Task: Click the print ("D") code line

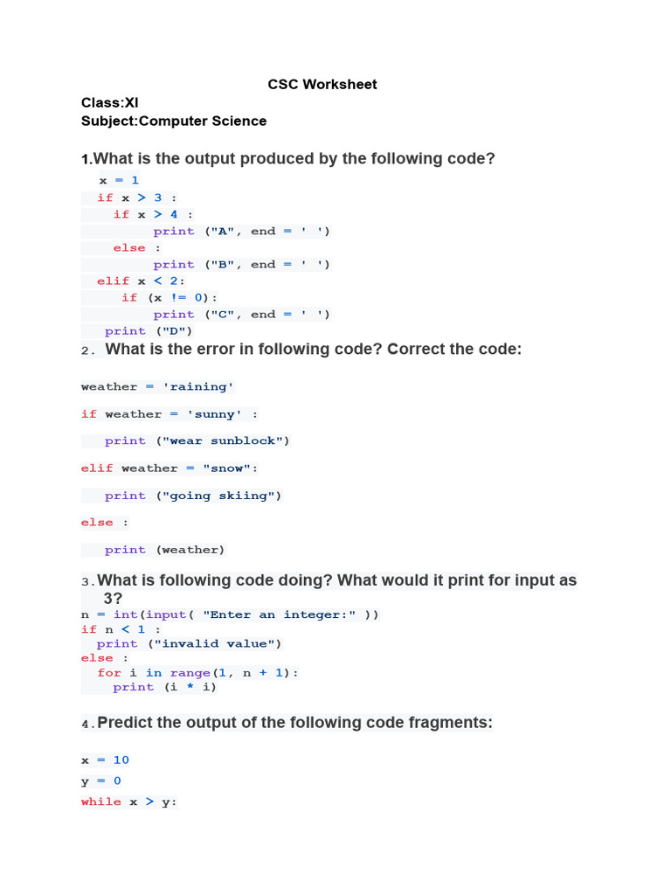Action: click(x=149, y=330)
